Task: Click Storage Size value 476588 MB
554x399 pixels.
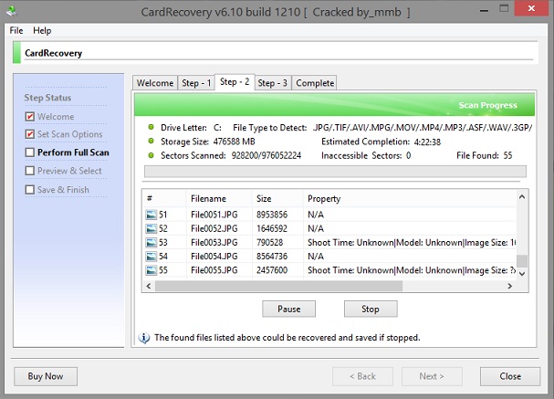Action: coord(235,142)
